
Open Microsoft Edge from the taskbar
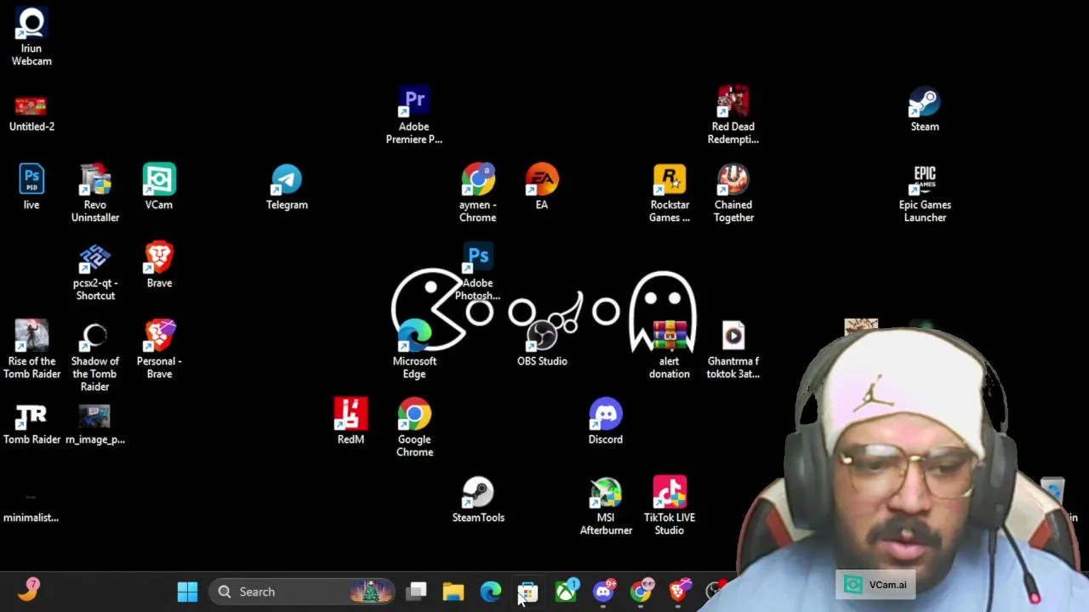pos(491,592)
